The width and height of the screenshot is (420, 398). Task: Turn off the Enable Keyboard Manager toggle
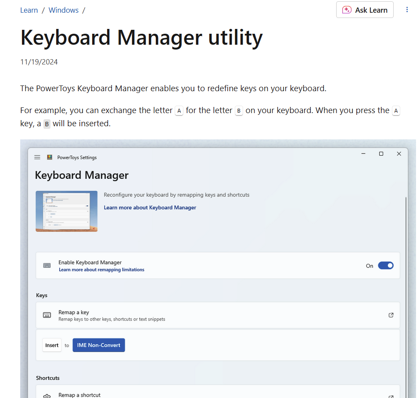click(x=386, y=266)
